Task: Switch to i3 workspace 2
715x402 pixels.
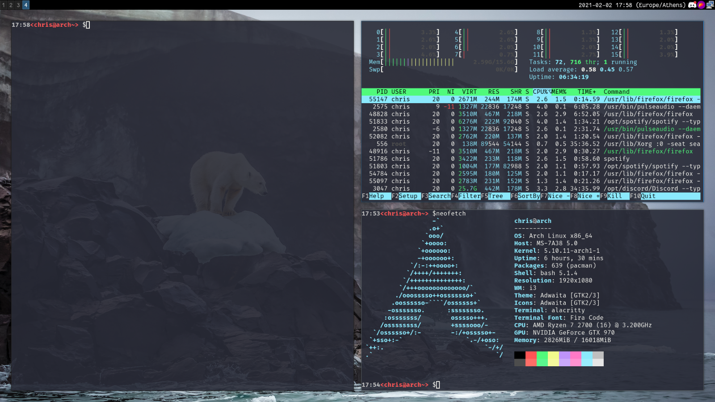Action: click(11, 5)
